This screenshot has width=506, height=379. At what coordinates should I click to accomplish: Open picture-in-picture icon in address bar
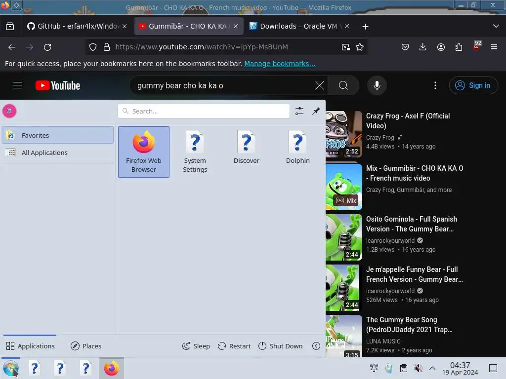pyautogui.click(x=345, y=47)
